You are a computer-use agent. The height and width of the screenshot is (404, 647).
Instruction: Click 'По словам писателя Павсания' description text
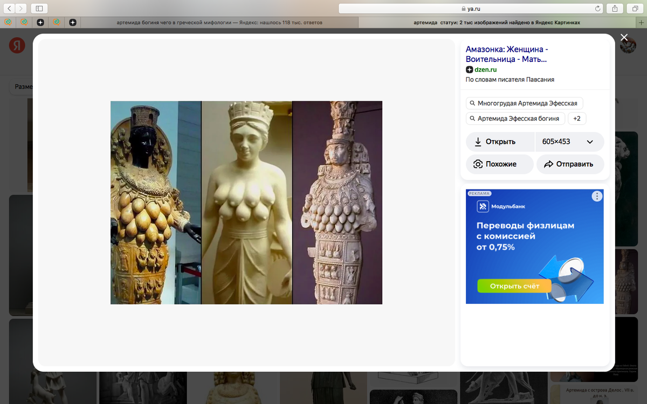point(510,80)
